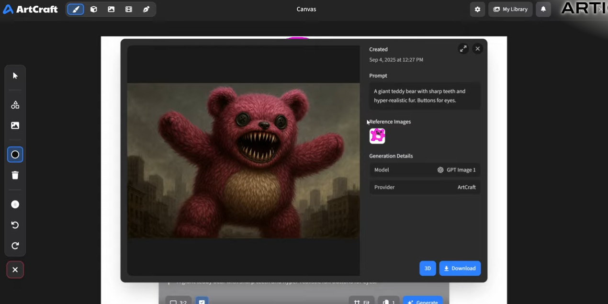Open the white brush color swatch

[x=15, y=204]
